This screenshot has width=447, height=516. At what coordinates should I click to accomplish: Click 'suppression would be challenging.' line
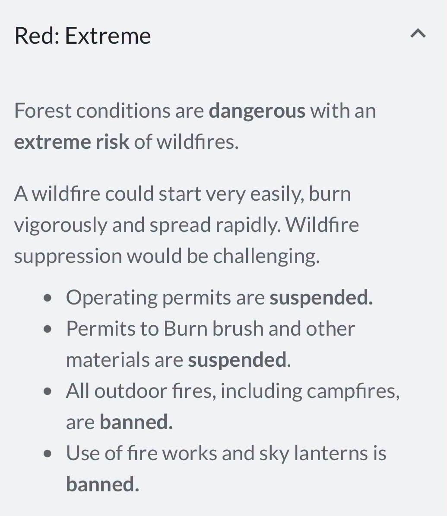(167, 256)
